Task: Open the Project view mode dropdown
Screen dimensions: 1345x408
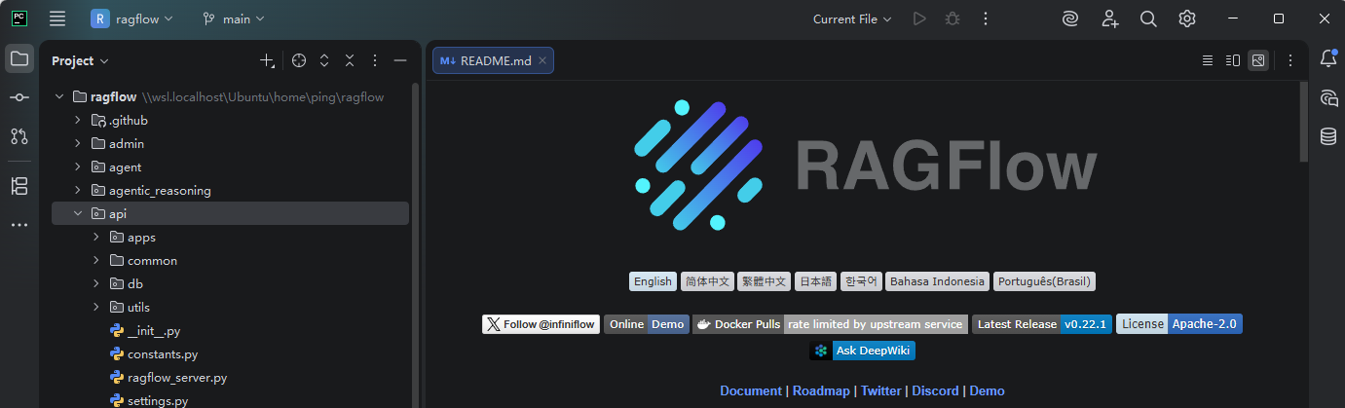Action: (80, 60)
